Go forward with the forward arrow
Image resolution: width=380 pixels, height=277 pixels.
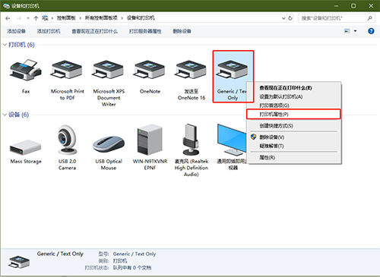click(x=19, y=18)
